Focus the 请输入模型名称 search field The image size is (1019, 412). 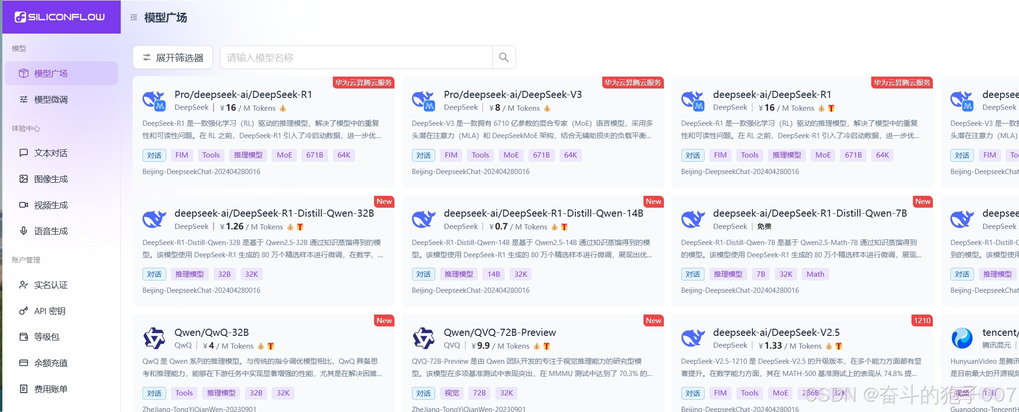[357, 57]
